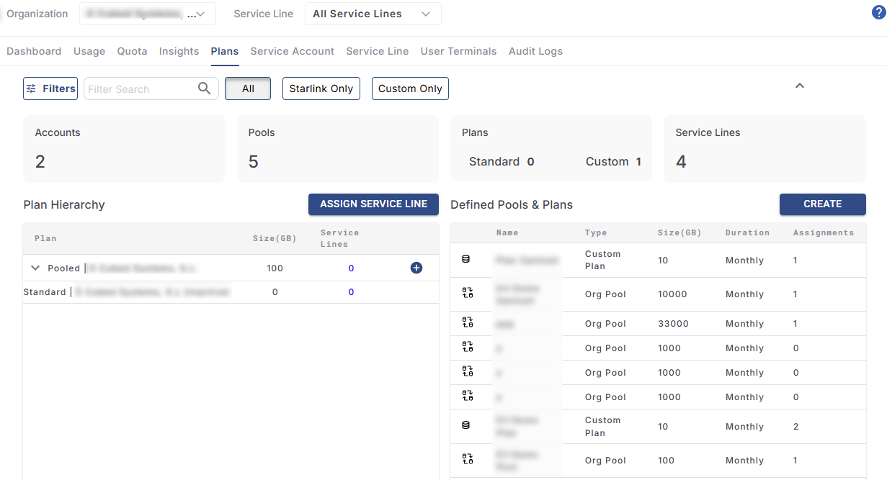Screen dimensions: 887x480
Task: Click the plus icon in Pooled row
Action: (416, 268)
